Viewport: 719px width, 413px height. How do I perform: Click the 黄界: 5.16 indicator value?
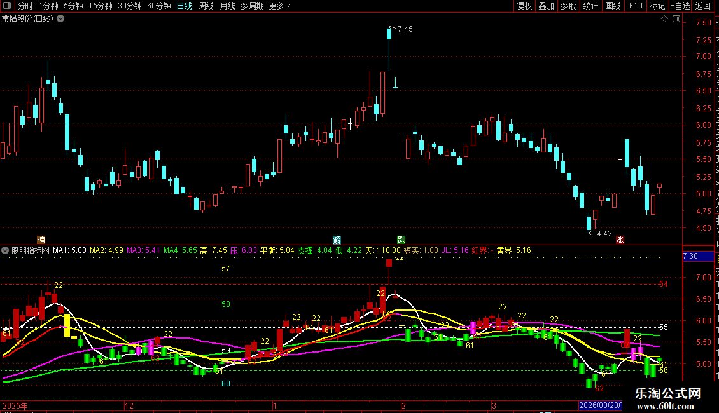(513, 250)
